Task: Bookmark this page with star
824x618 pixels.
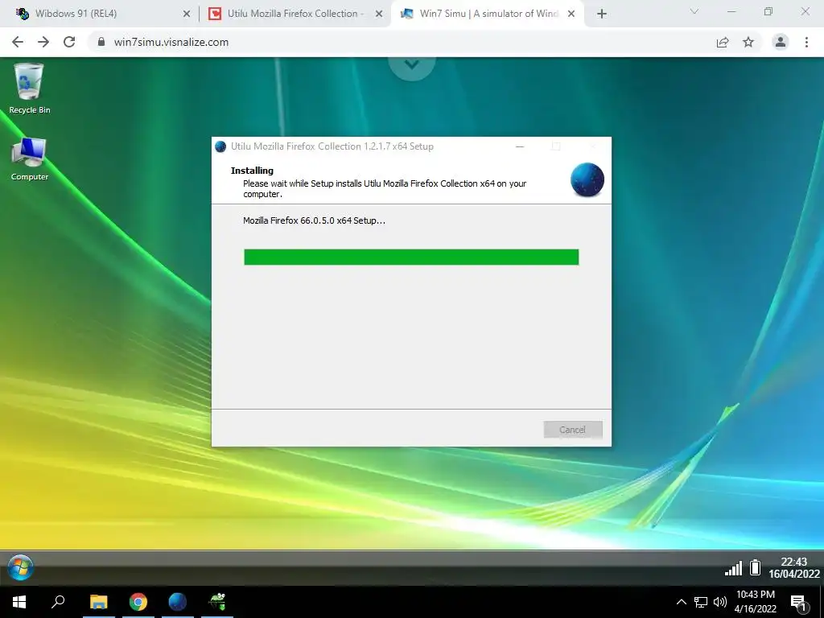Action: (748, 42)
